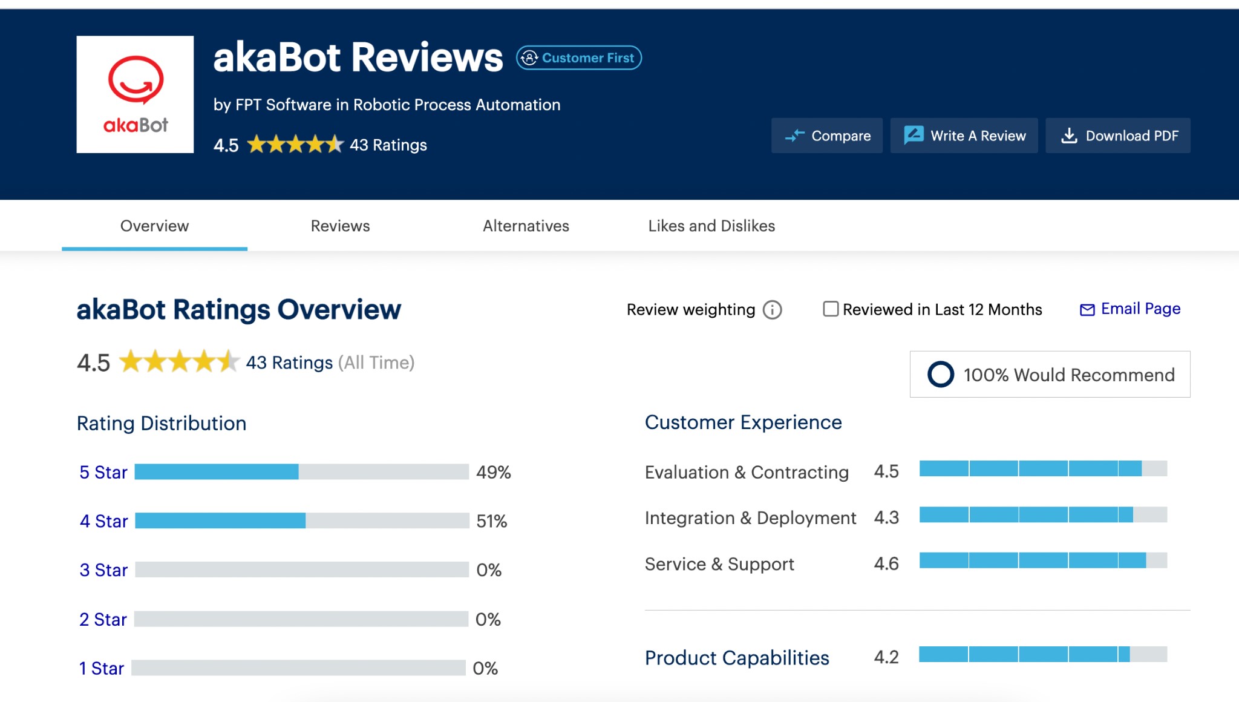Click the Product Capabilities heading
Viewport: 1239px width, 702px height.
[x=737, y=657]
